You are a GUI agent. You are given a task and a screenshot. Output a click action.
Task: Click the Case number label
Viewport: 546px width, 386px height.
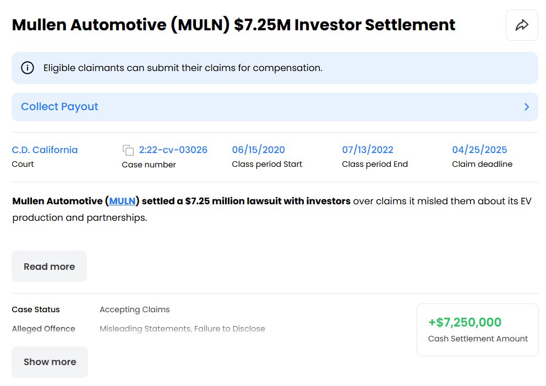click(149, 165)
